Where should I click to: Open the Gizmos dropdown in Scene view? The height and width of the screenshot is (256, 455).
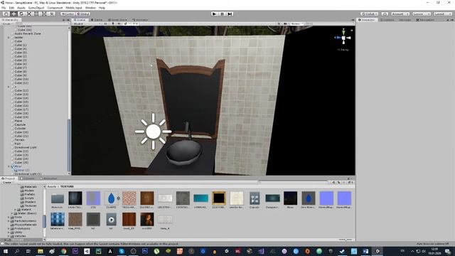coord(296,23)
